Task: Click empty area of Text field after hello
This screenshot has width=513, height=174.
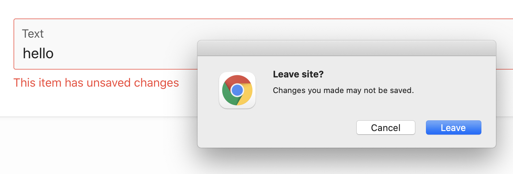Action: (x=124, y=53)
